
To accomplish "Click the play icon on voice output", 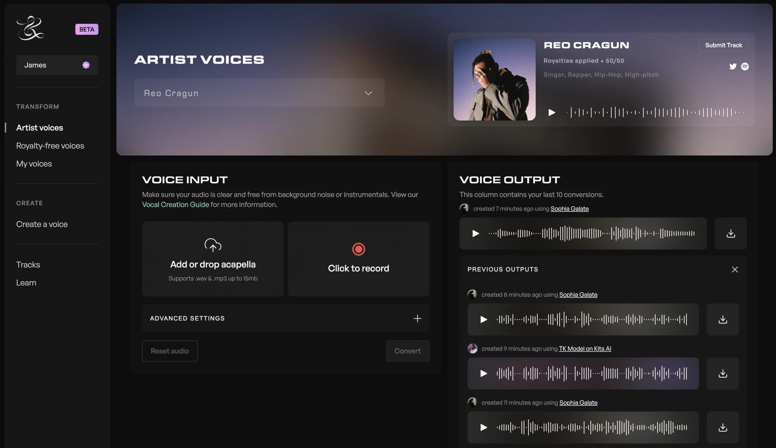I will [475, 234].
